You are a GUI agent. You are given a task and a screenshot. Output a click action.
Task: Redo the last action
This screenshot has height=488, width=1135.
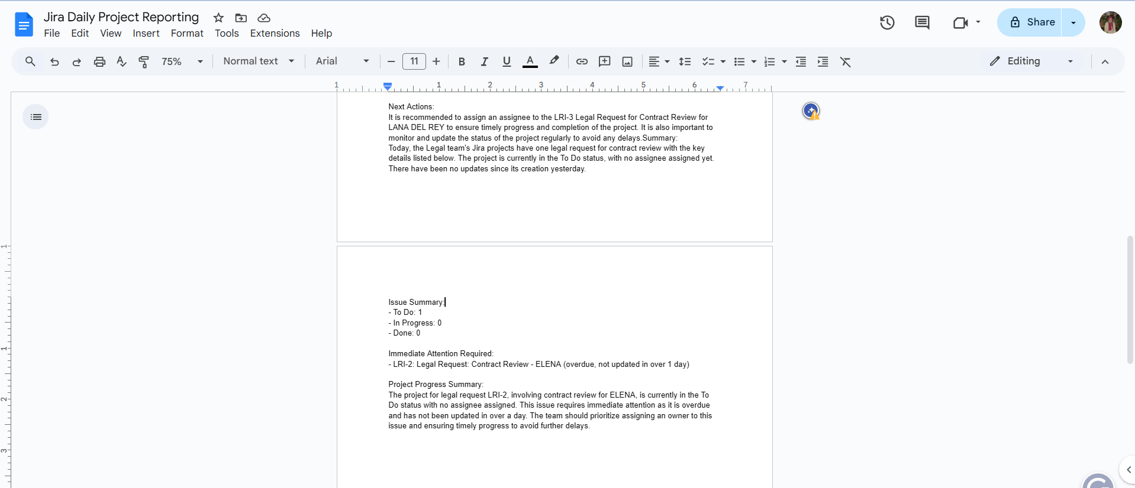pyautogui.click(x=76, y=61)
